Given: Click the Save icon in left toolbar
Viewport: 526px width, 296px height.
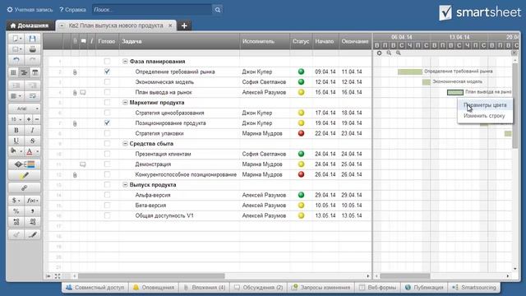Looking at the screenshot, I should click(x=32, y=39).
